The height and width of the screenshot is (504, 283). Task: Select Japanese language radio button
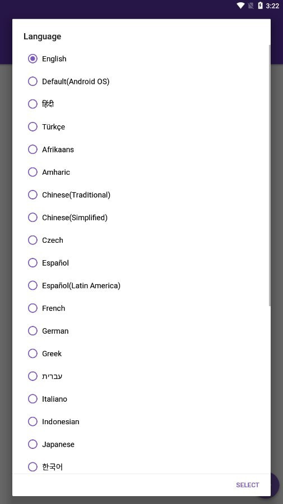[x=33, y=444]
